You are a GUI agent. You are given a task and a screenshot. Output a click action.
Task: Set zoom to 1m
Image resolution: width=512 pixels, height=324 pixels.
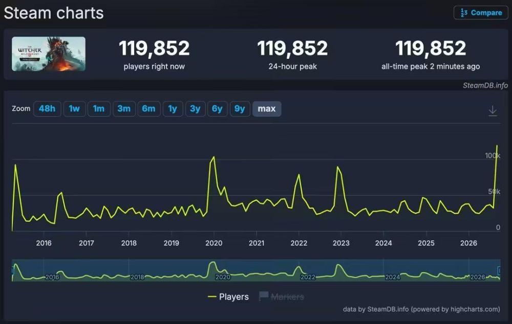(x=99, y=108)
